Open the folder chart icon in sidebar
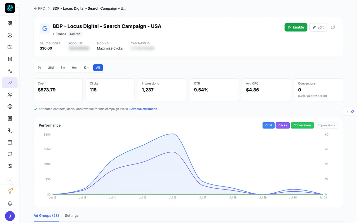This screenshot has width=357, height=223. (10, 47)
